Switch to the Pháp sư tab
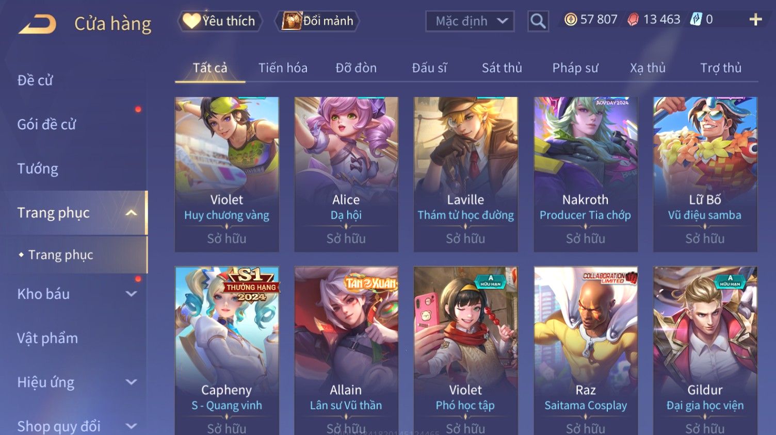 575,68
